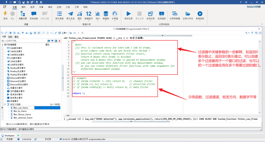Click the filter string input field
Image resolution: width=265 pixels, height=142 pixels.
point(23,41)
